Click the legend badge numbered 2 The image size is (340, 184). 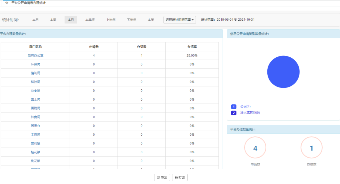[x=234, y=113]
